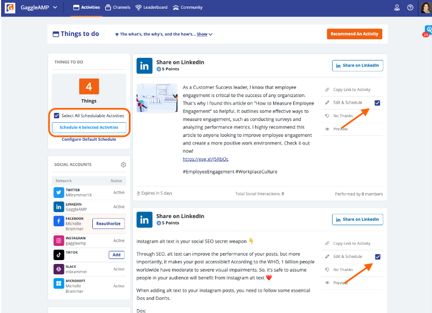This screenshot has width=432, height=313.
Task: Open the Channels tab
Action: click(117, 8)
